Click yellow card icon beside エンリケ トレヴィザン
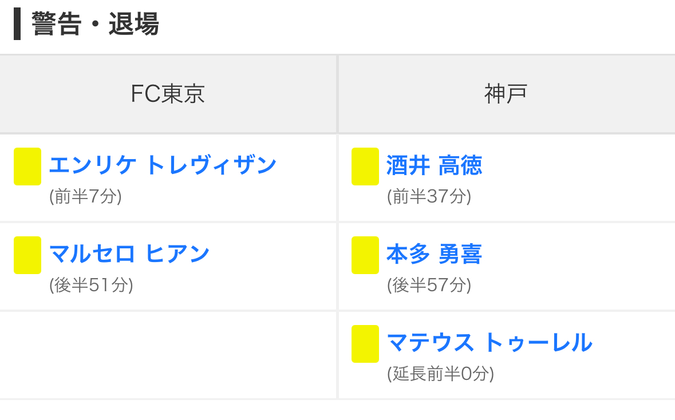This screenshot has height=420, width=675. click(27, 167)
